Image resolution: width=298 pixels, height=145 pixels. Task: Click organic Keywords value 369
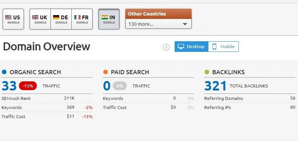pos(71,107)
